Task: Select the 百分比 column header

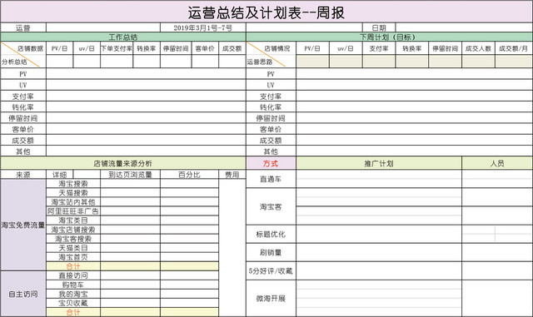Action: pyautogui.click(x=189, y=175)
